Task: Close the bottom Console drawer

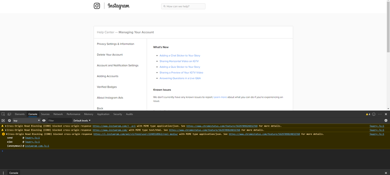Action: pyautogui.click(x=386, y=173)
